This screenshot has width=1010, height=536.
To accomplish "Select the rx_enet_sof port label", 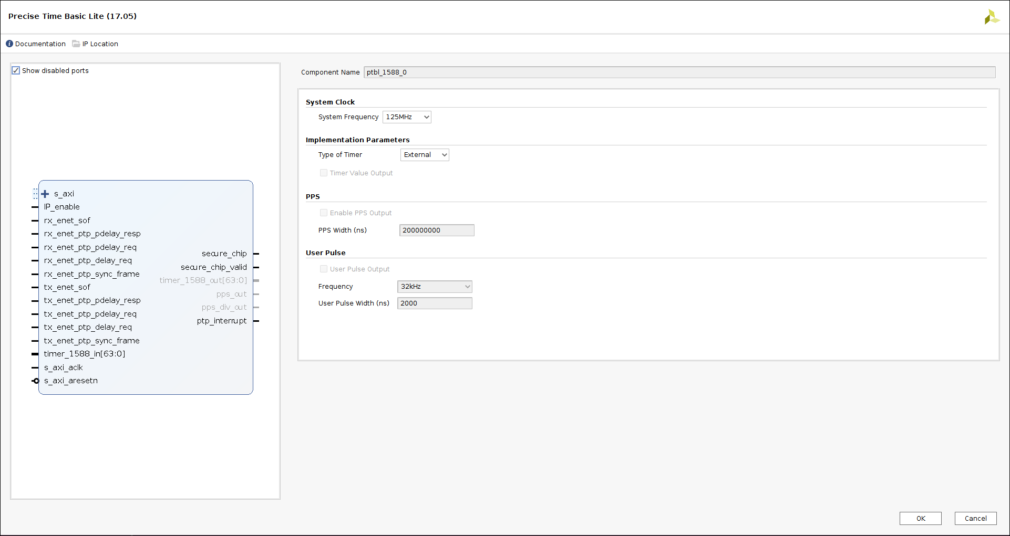I will [x=67, y=220].
